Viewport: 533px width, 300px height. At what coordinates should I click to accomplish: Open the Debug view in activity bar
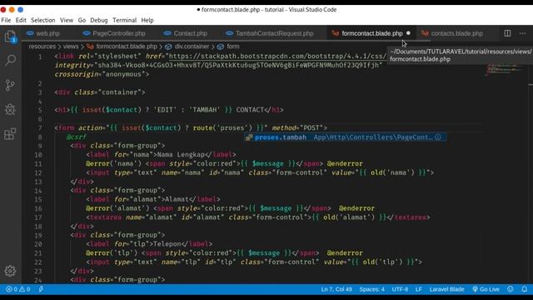10,109
